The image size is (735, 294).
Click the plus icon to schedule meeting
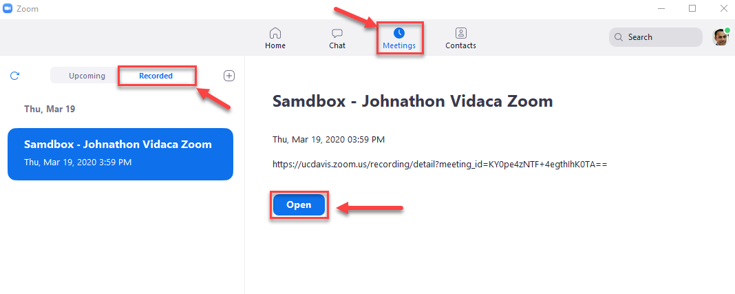pyautogui.click(x=228, y=76)
